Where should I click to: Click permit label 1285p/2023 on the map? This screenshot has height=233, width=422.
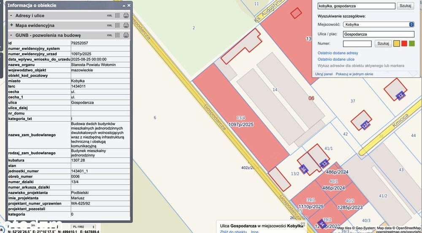point(349,207)
